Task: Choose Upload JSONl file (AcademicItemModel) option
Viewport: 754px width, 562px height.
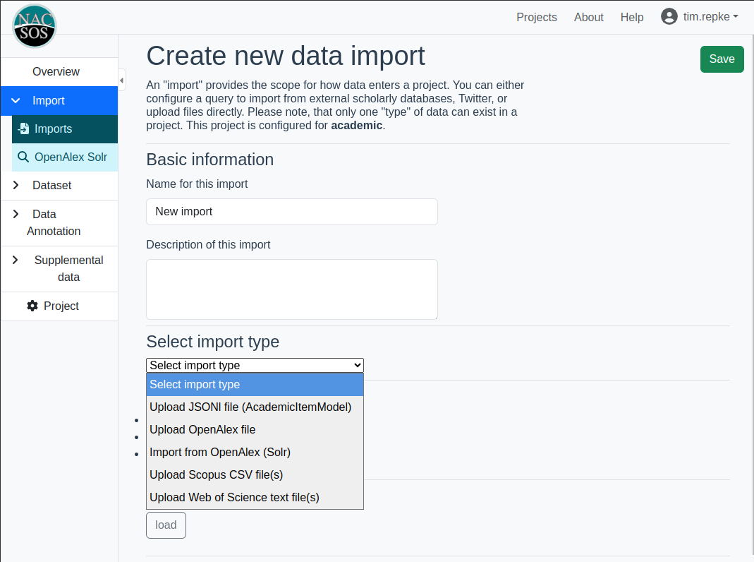Action: [x=250, y=407]
